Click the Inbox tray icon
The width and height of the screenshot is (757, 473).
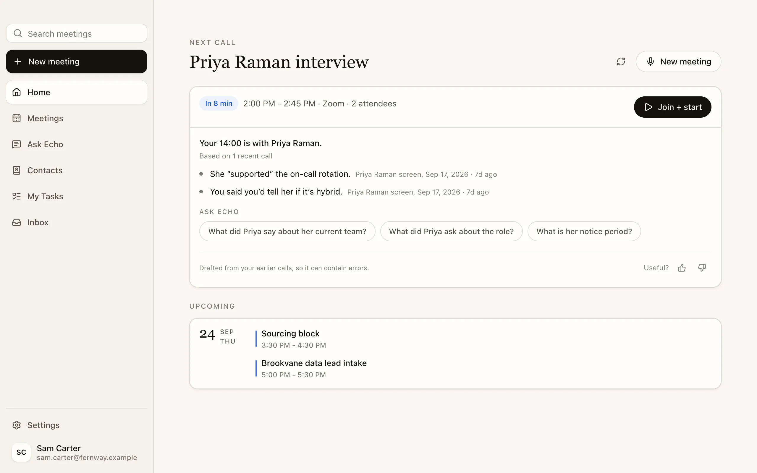17,222
